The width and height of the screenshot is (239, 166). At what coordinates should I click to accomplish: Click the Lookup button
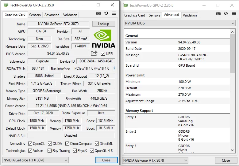click(x=103, y=24)
